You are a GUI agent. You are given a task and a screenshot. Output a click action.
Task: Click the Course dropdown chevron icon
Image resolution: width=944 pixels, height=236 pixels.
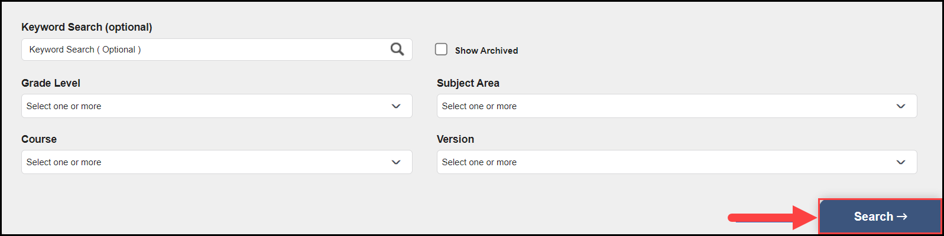tap(396, 162)
